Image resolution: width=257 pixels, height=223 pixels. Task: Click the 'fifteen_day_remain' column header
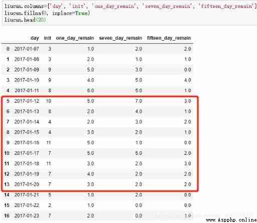pyautogui.click(x=169, y=38)
